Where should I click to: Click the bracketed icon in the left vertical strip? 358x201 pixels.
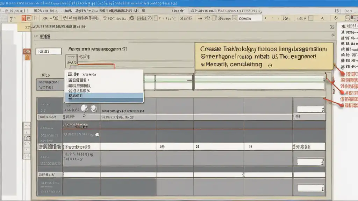27,138
